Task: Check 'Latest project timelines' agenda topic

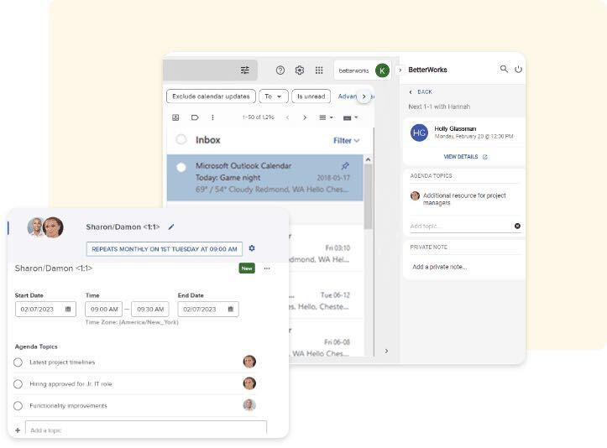Action: tap(18, 362)
